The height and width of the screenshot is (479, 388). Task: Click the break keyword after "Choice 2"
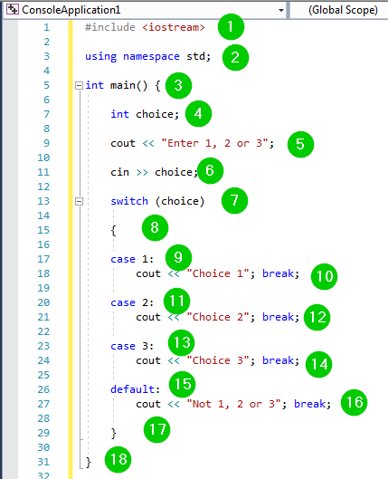(x=279, y=317)
